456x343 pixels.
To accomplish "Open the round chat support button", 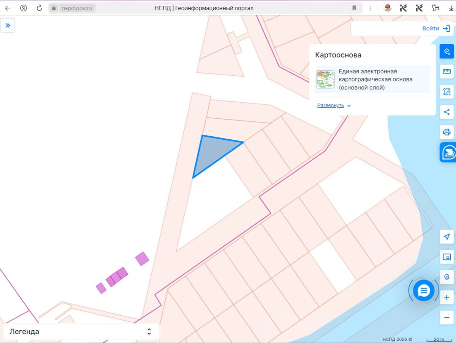I will tap(423, 291).
